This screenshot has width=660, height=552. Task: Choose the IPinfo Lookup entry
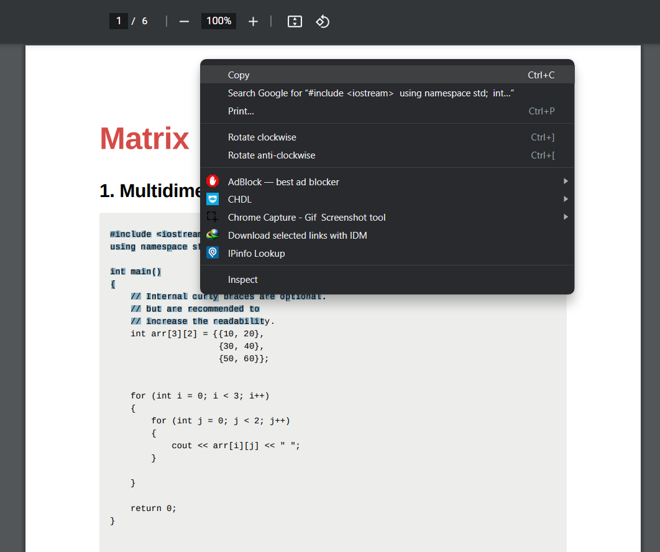(x=387, y=254)
